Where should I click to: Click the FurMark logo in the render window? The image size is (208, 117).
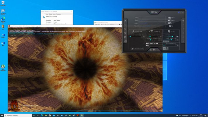coord(14,106)
